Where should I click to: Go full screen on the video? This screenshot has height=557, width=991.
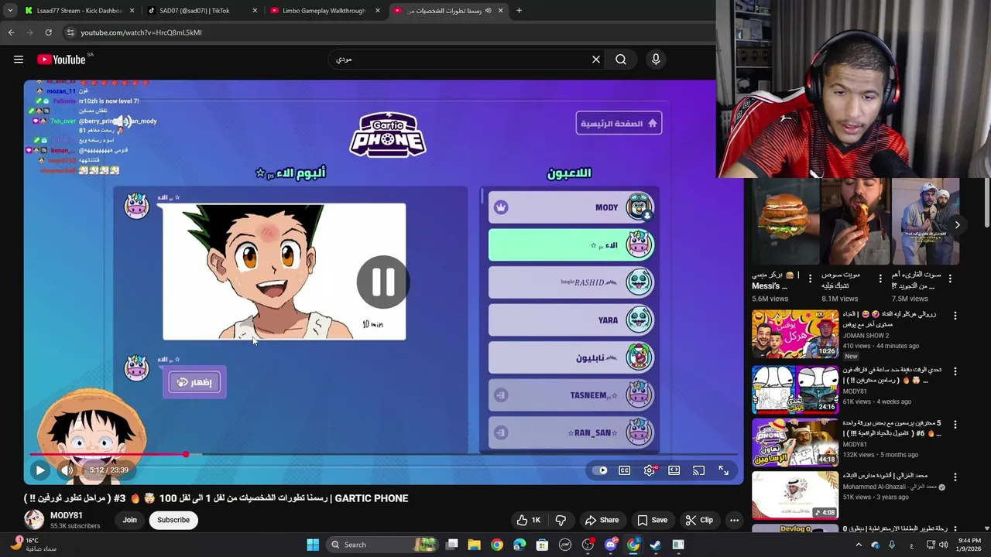[x=724, y=470]
